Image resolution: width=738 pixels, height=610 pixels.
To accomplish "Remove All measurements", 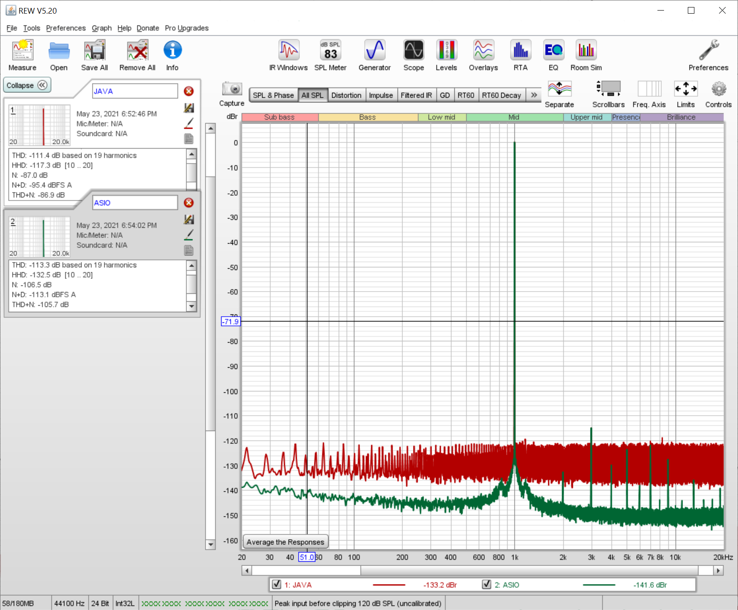I will (137, 55).
